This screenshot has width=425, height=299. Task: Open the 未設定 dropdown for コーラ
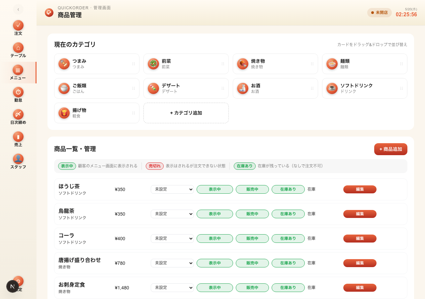(x=172, y=239)
